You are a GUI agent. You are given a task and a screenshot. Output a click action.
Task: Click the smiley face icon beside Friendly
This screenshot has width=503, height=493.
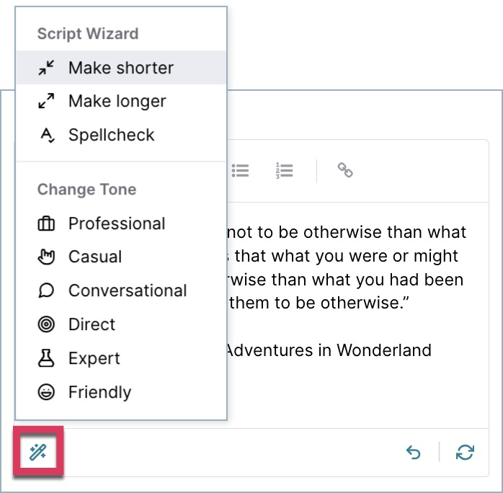tap(46, 392)
